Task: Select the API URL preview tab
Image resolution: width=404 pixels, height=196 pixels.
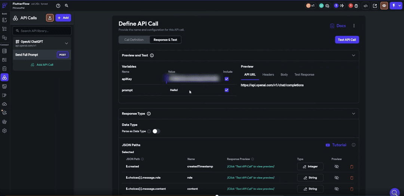Action: (250, 74)
